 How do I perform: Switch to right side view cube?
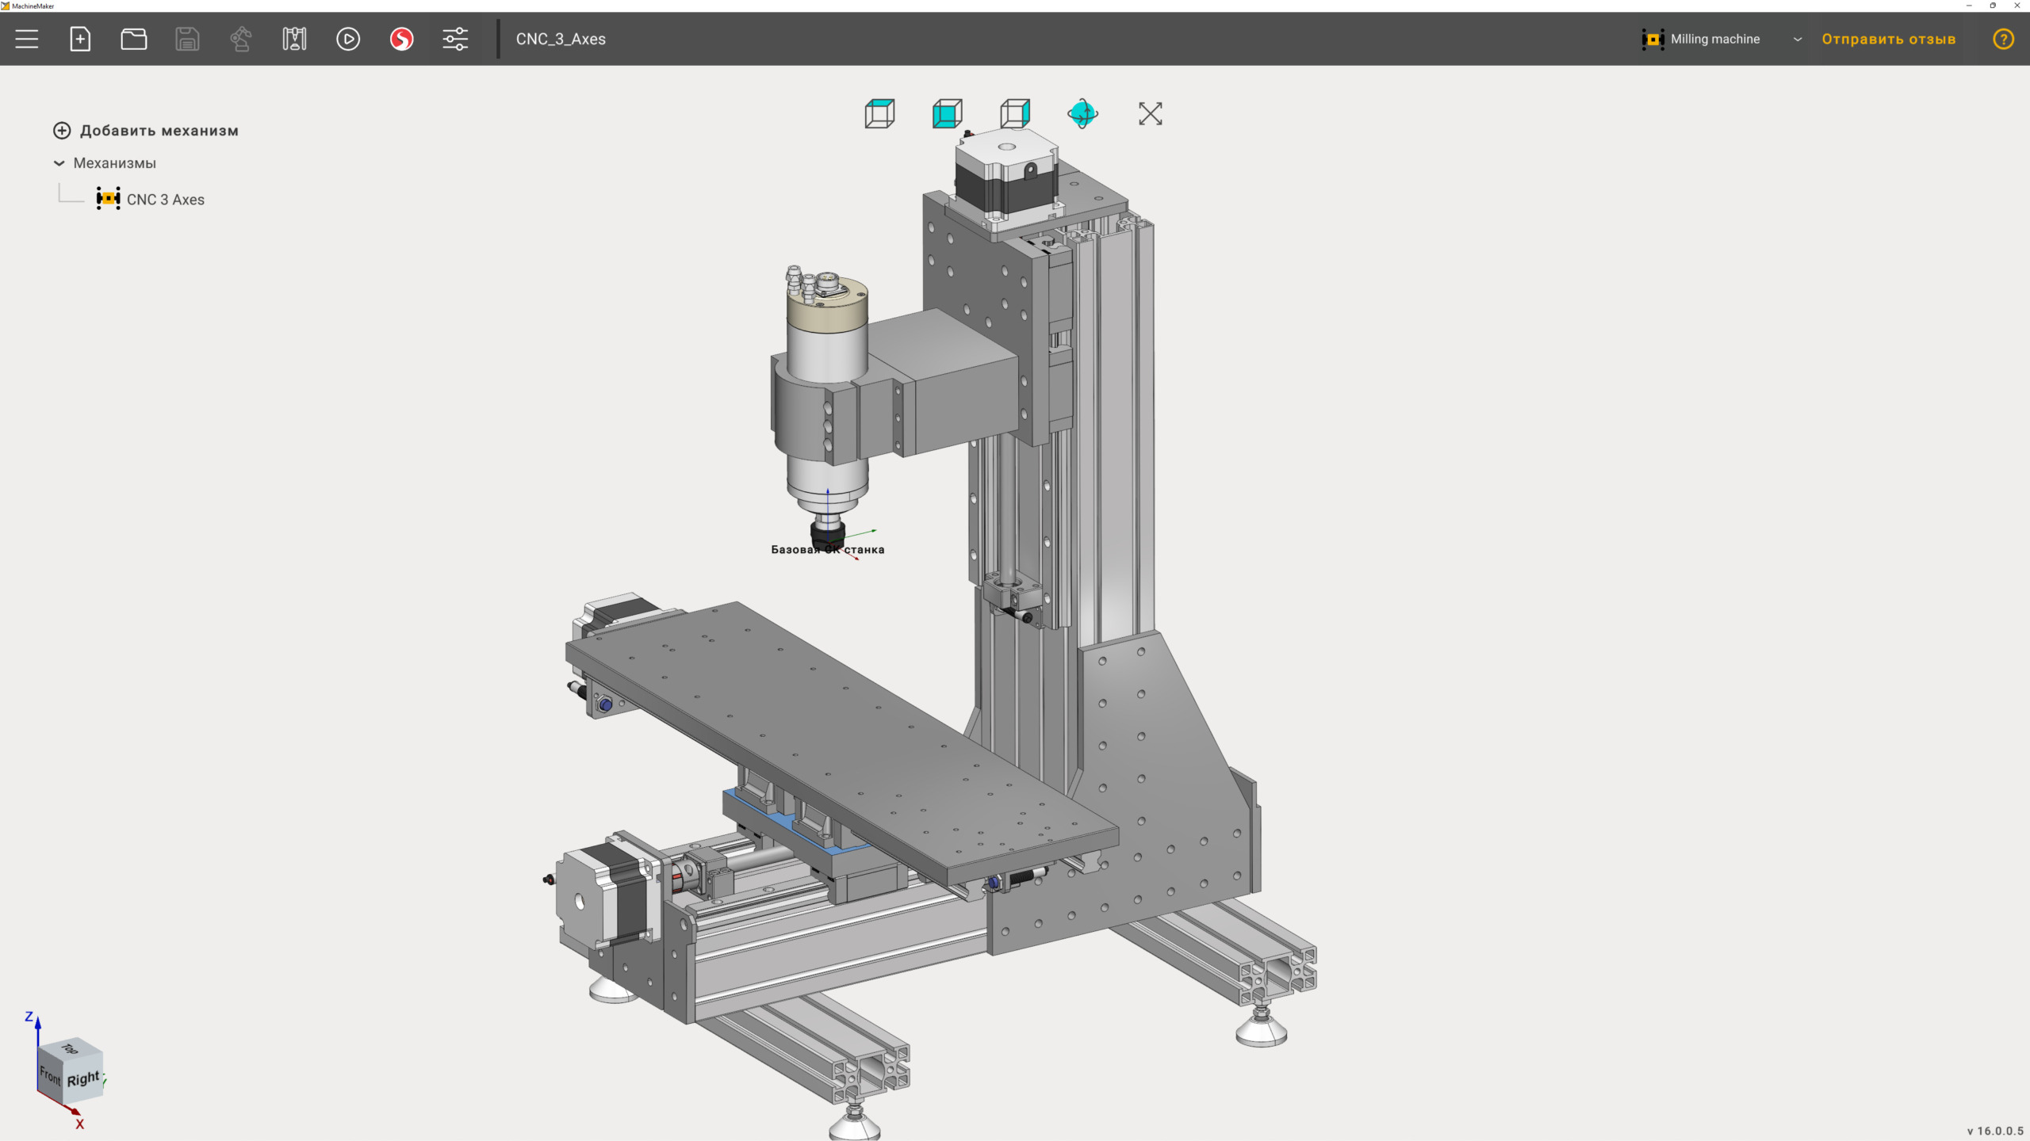pyautogui.click(x=1015, y=114)
